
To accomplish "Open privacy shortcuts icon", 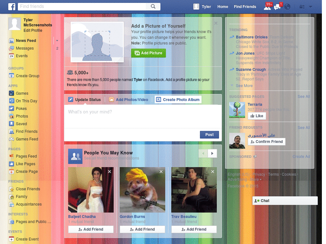I will (302, 7).
